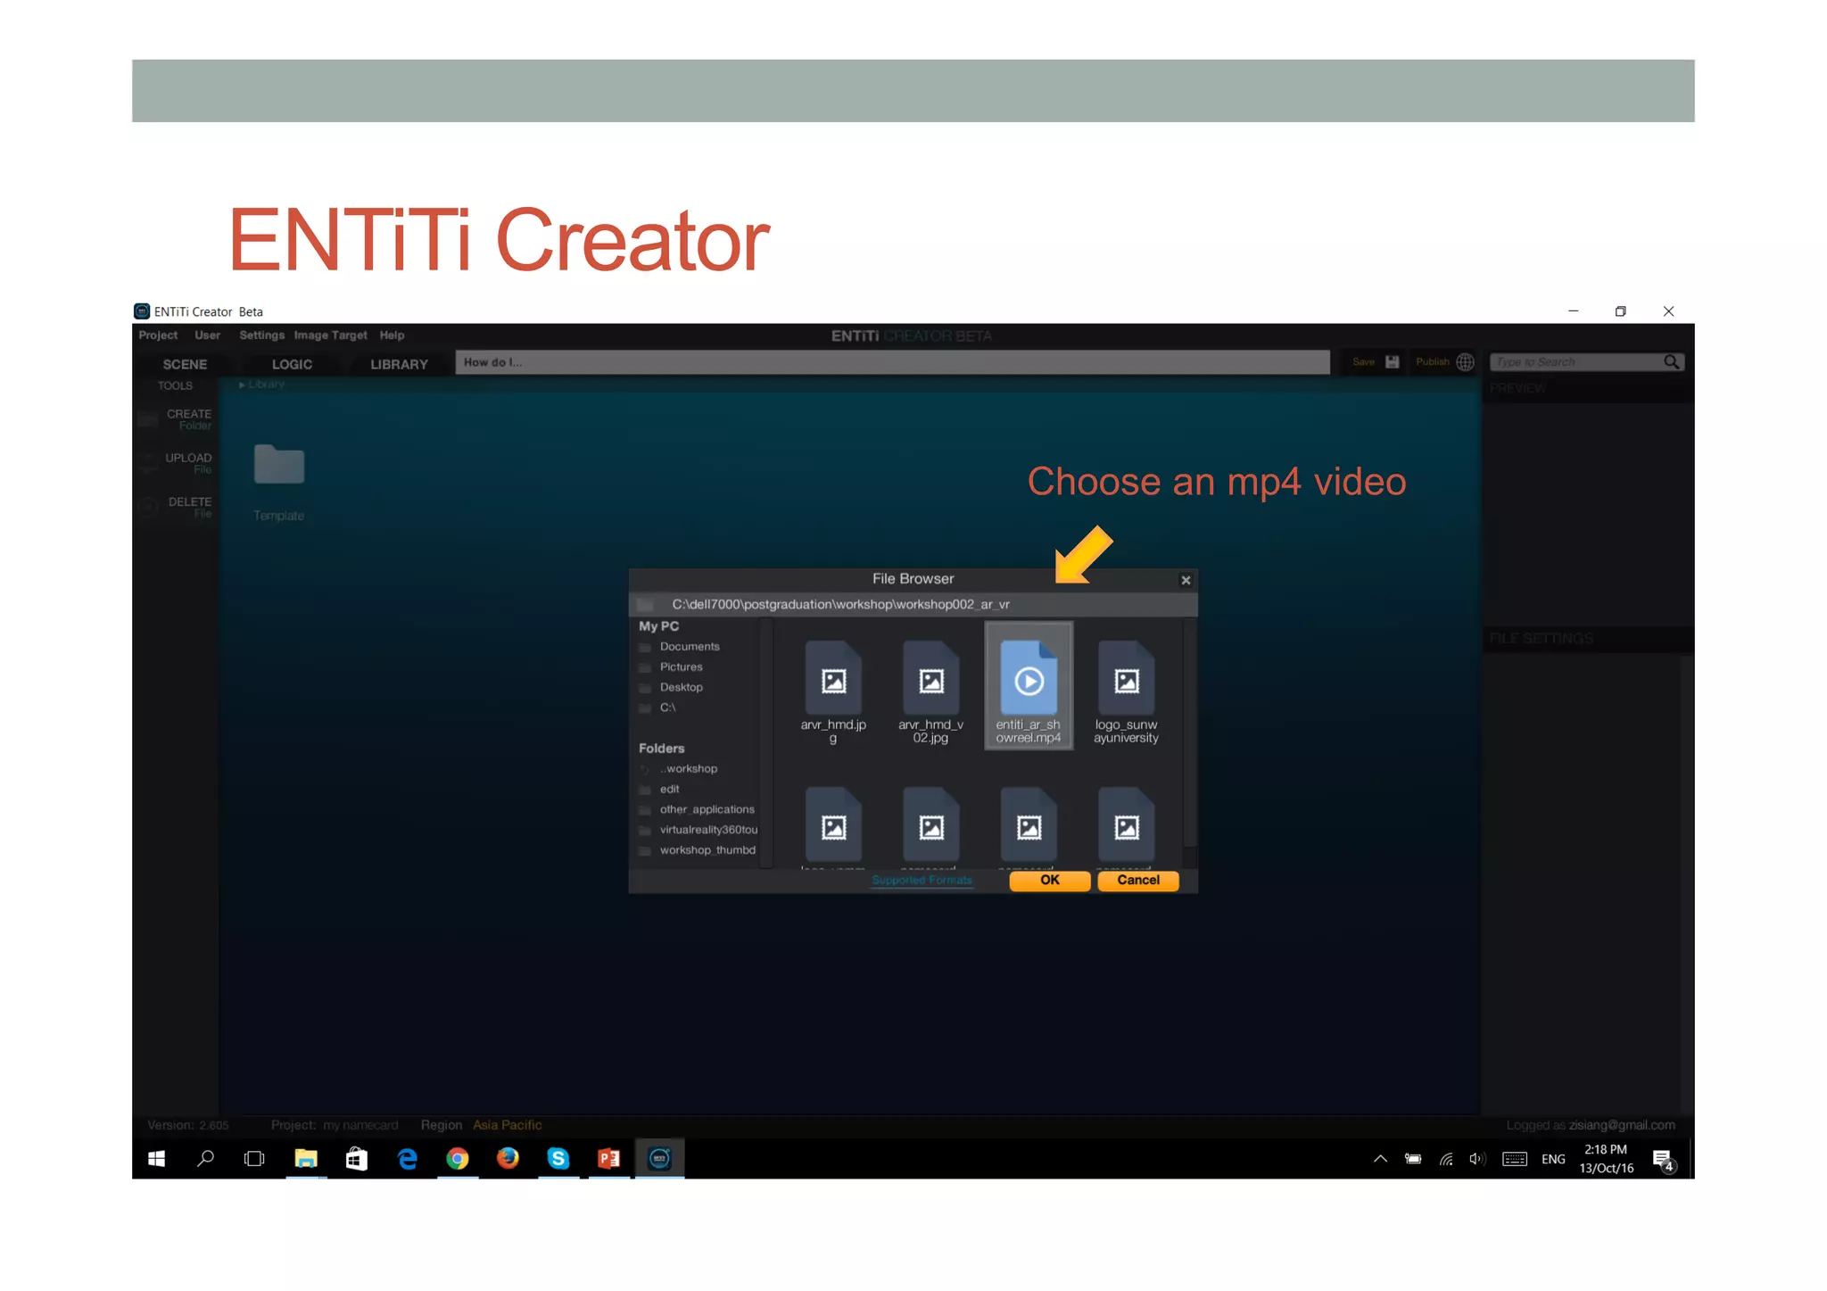1827x1291 pixels.
Task: Click the ENG language indicator
Action: [1553, 1160]
